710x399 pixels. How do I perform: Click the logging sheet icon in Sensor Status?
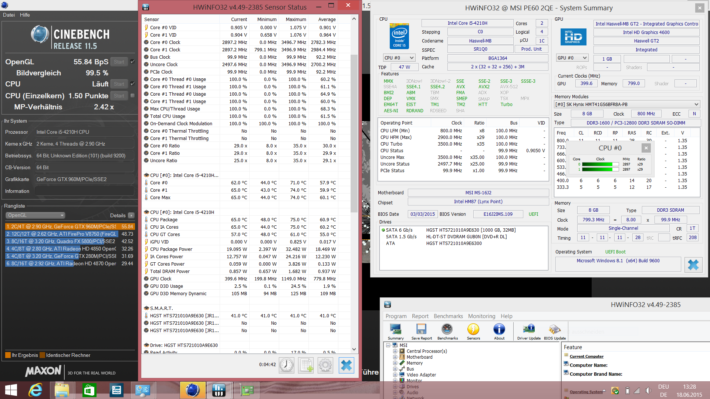coord(306,365)
